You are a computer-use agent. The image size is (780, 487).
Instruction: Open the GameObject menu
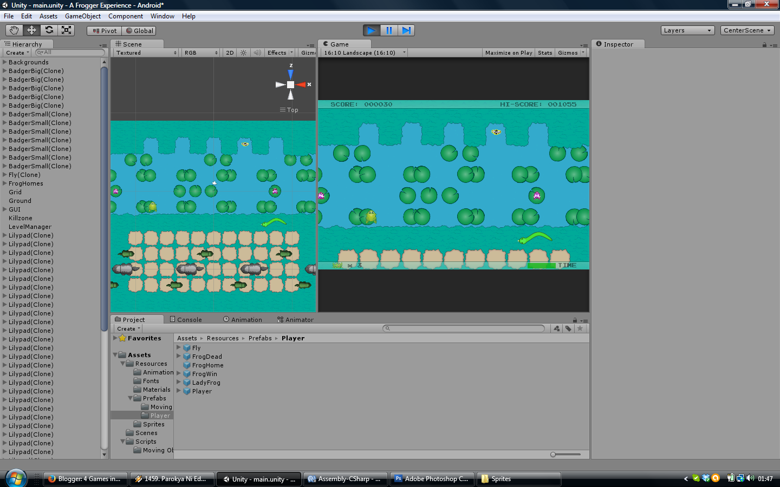point(83,16)
